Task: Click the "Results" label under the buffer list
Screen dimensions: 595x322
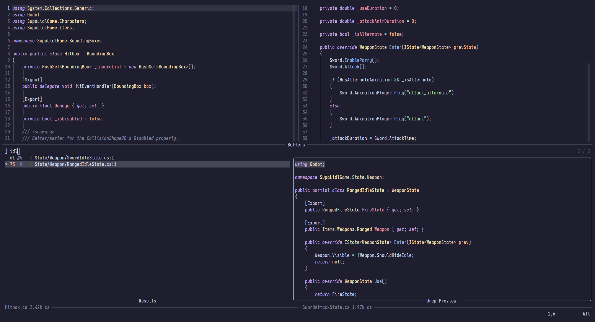Action: coord(148,301)
